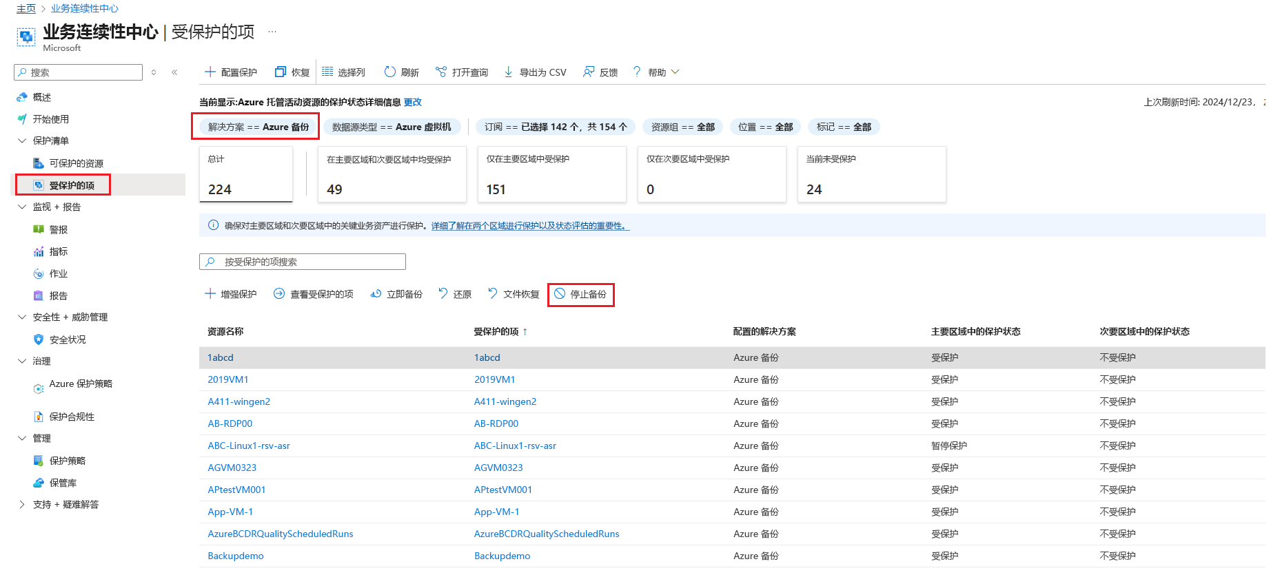Click the 停止备份 icon
Screen dimensions: 1269x586
560,293
